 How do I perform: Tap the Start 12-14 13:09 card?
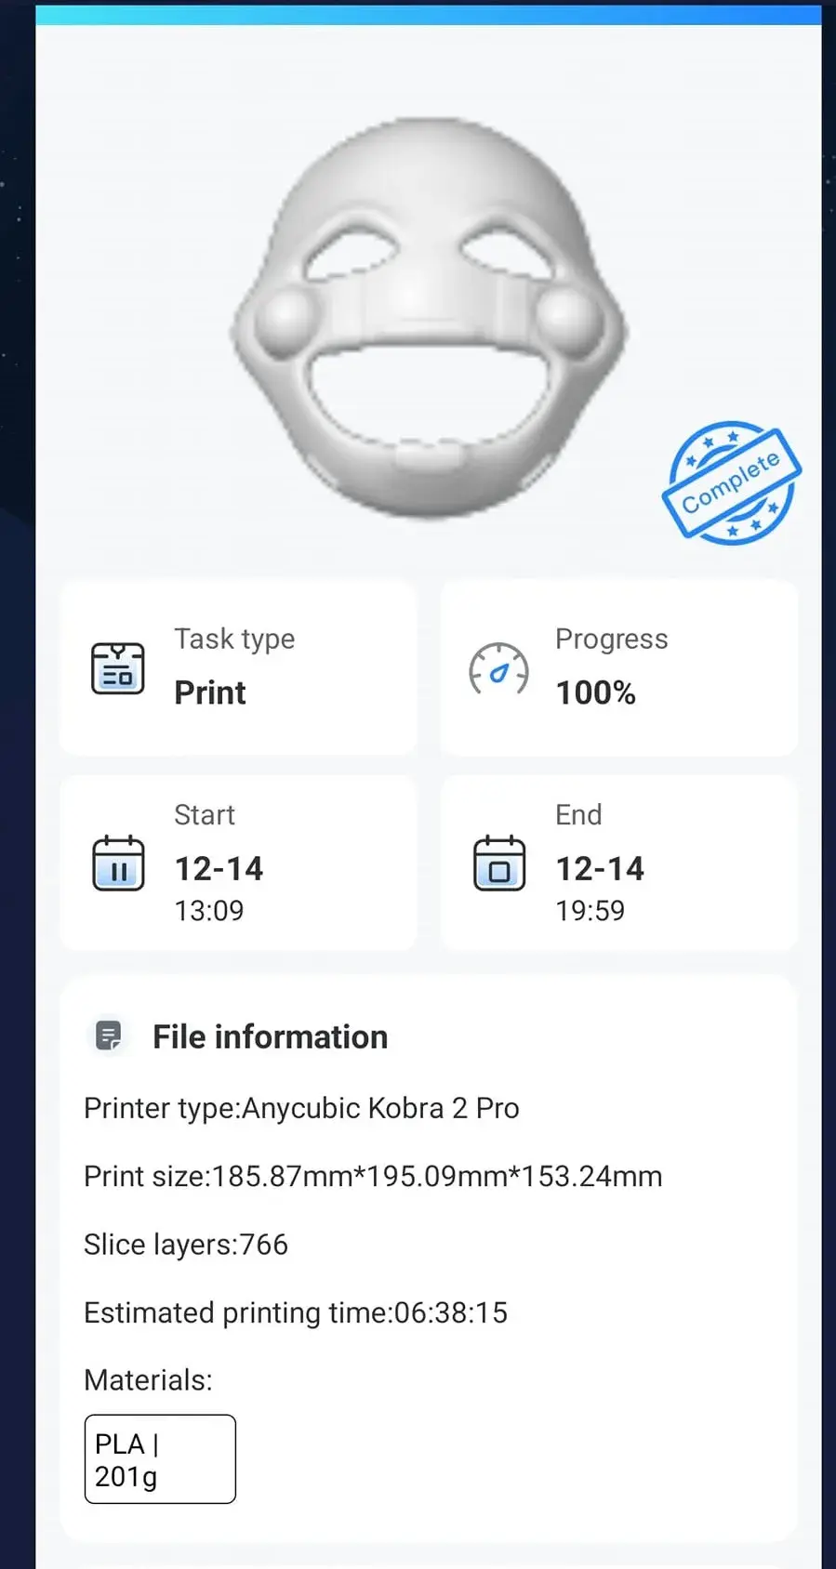(238, 863)
